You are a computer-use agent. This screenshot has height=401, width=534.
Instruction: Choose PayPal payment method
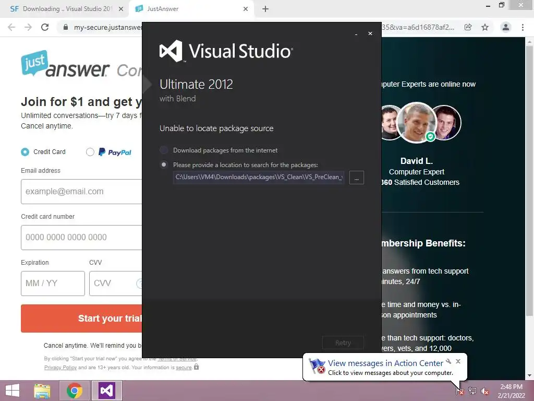pyautogui.click(x=90, y=152)
